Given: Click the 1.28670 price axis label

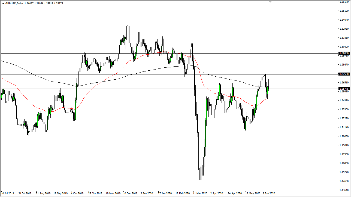Looking at the screenshot, I should click(344, 65).
